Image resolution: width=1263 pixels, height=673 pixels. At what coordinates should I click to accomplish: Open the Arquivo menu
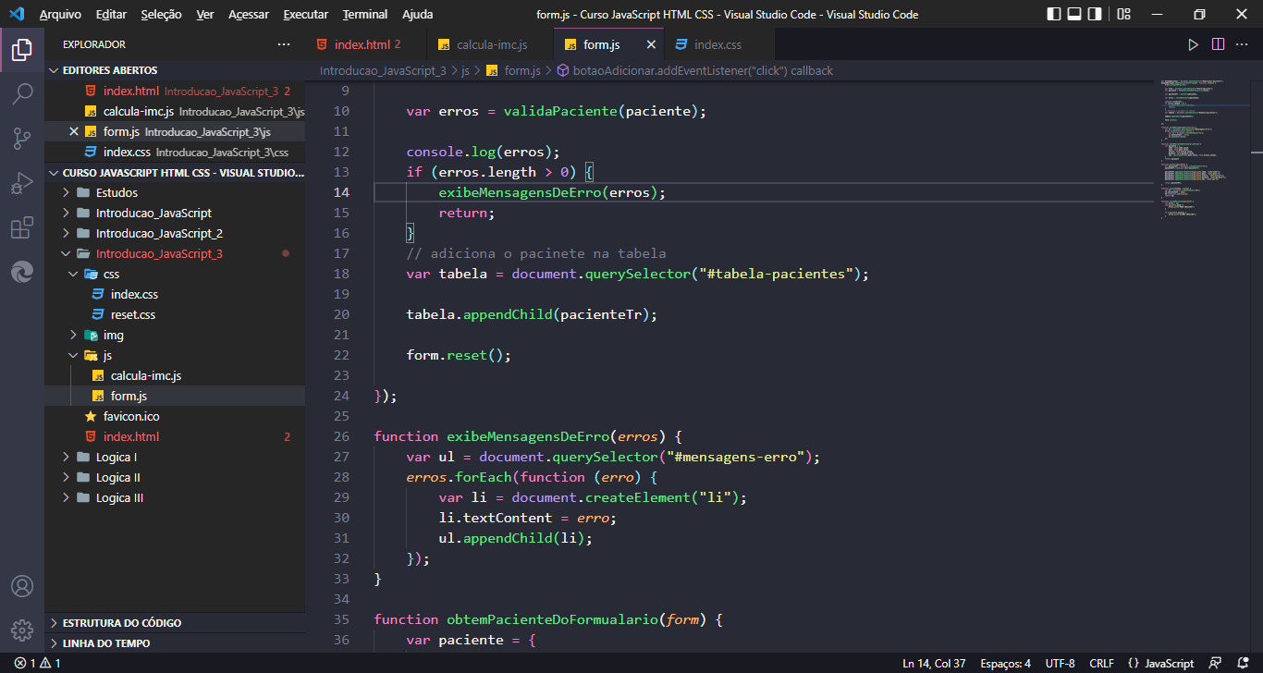click(60, 15)
